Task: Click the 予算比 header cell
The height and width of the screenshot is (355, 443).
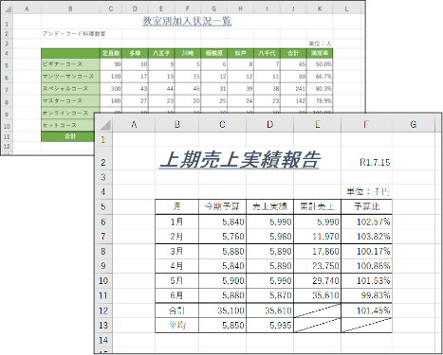Action: (x=366, y=206)
